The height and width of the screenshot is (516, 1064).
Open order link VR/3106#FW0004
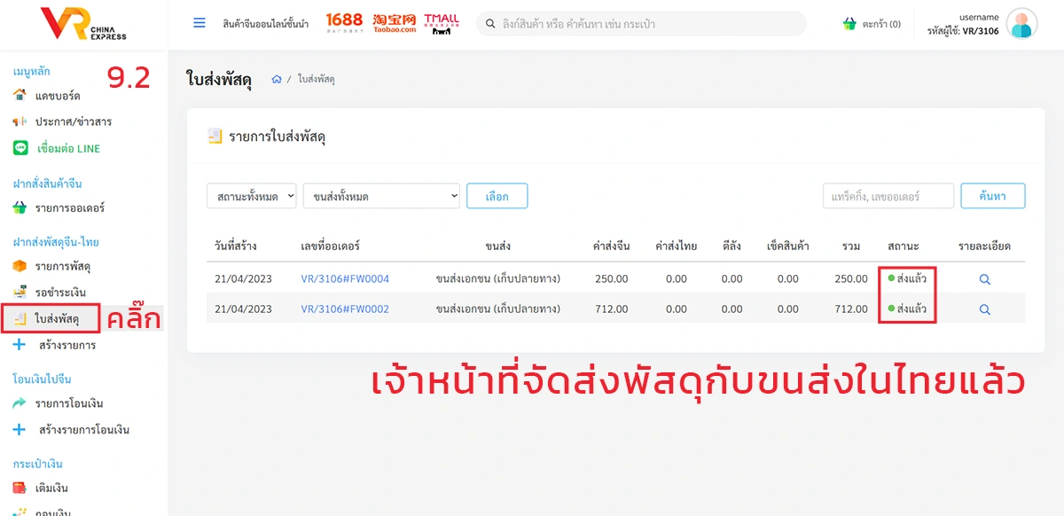click(x=345, y=279)
